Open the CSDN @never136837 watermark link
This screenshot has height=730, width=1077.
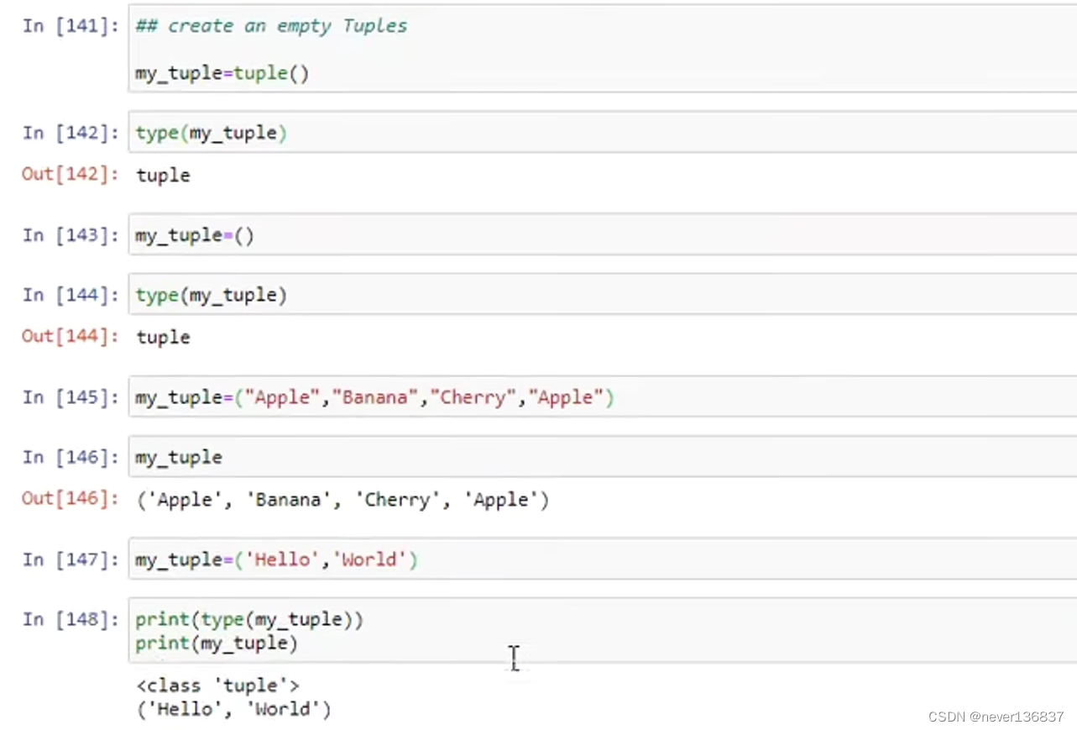pos(995,717)
